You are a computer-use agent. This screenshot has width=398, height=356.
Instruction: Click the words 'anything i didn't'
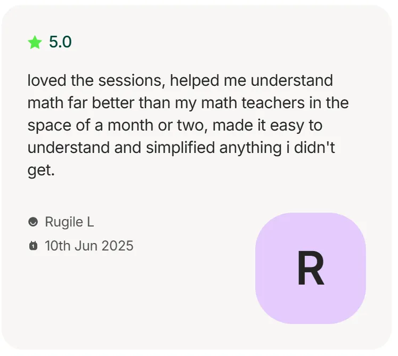click(277, 148)
